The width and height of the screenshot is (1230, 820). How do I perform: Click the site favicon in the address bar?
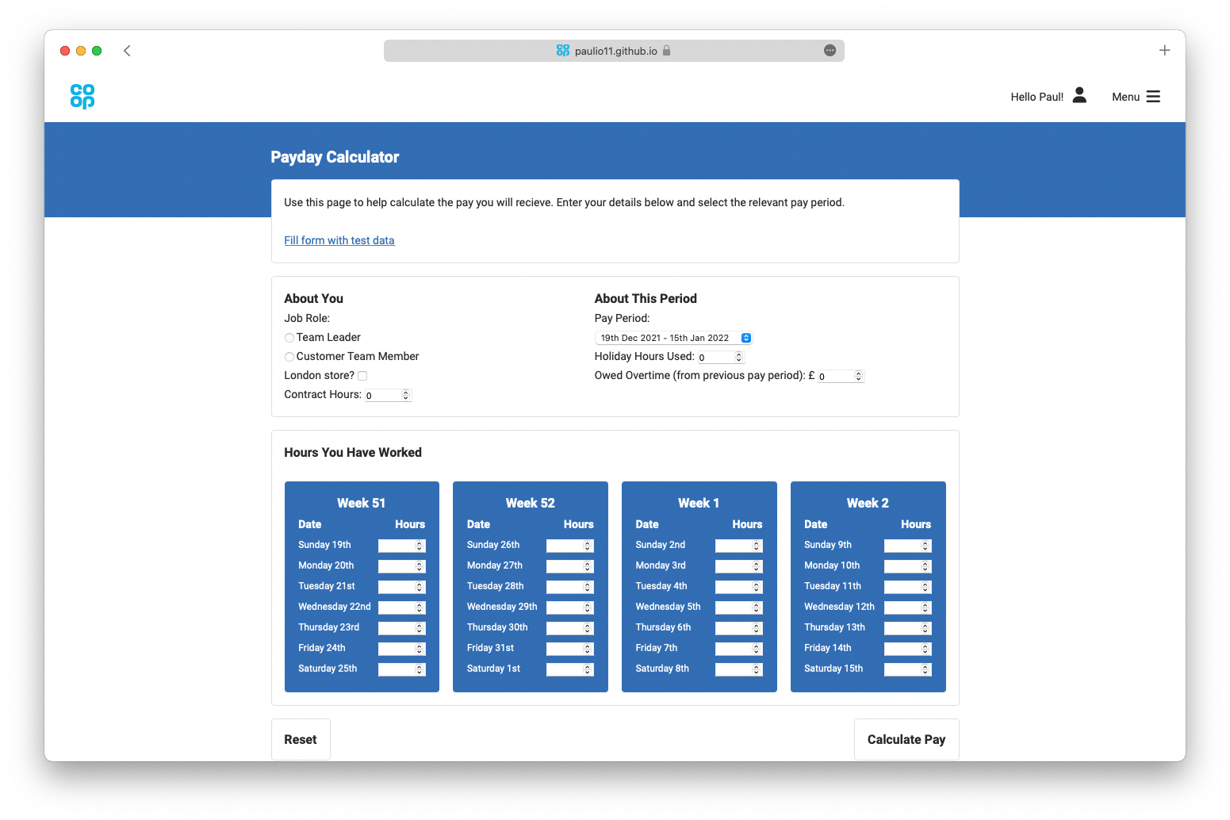point(563,51)
